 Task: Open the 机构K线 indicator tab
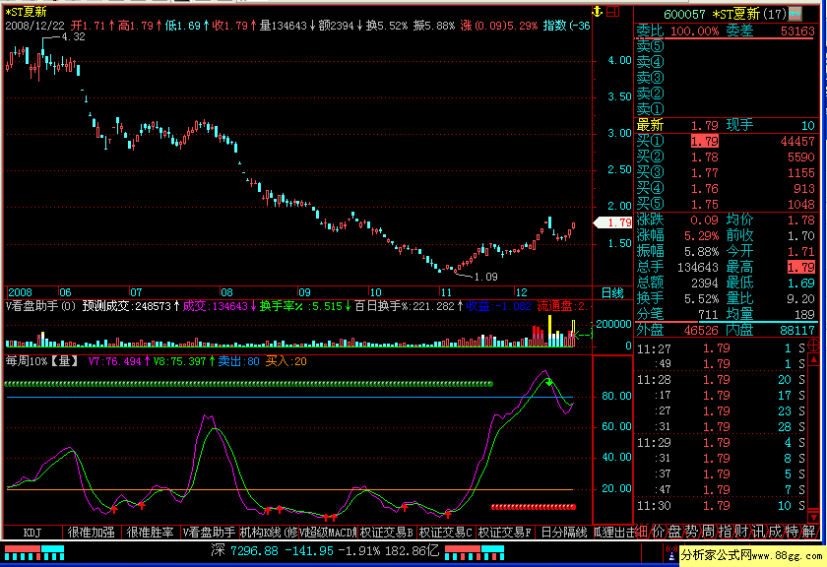(x=269, y=533)
